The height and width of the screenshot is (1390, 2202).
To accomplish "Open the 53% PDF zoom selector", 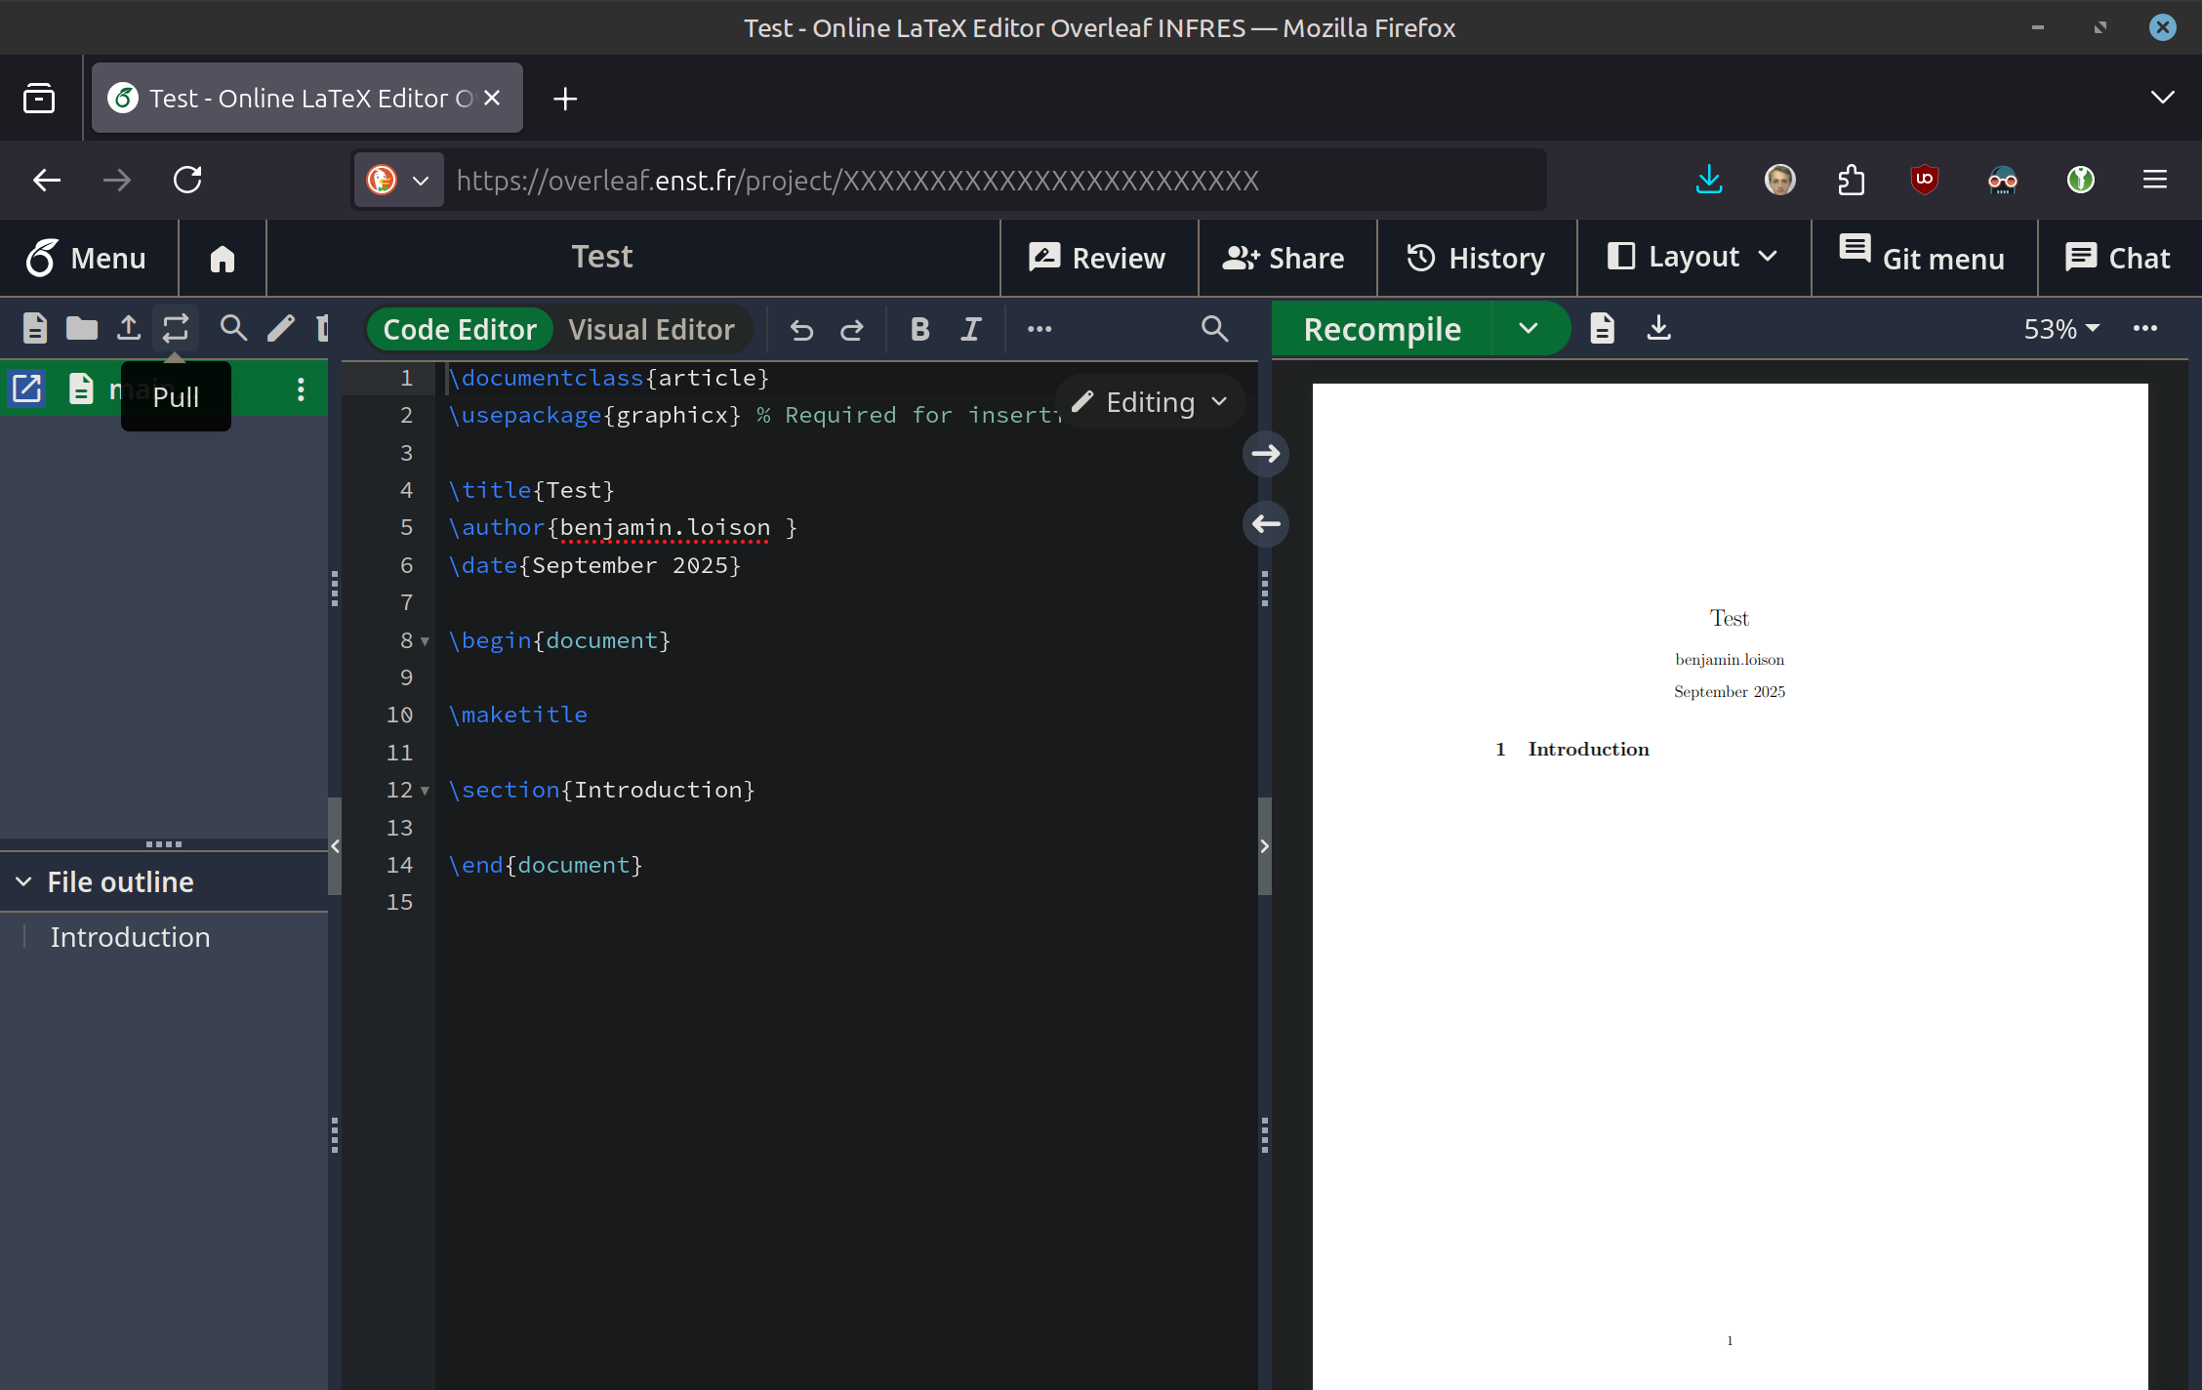I will click(2060, 329).
